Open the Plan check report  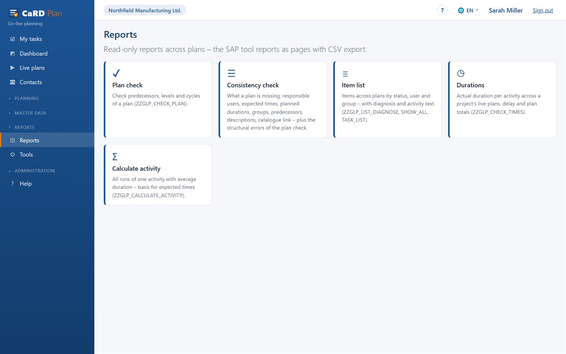point(158,99)
